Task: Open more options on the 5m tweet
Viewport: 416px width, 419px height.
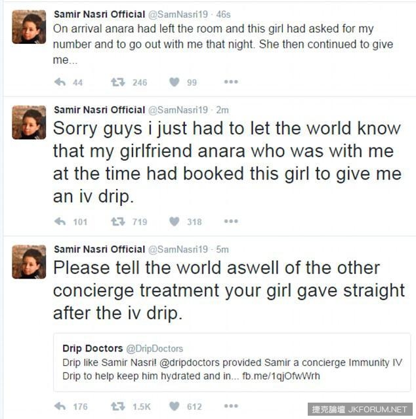Action: point(231,407)
